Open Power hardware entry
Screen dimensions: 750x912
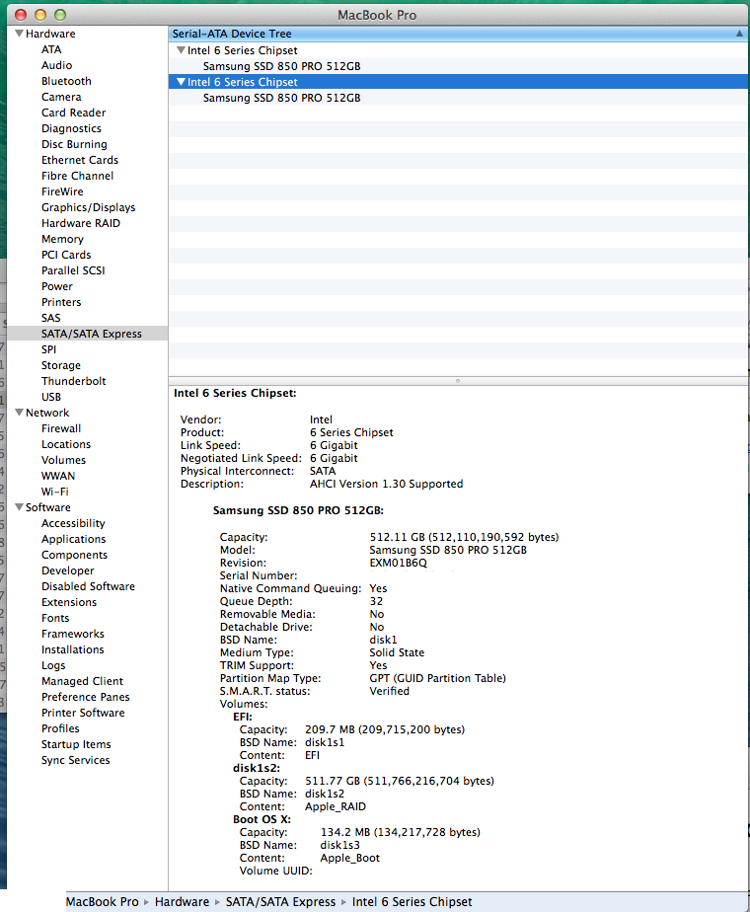57,285
